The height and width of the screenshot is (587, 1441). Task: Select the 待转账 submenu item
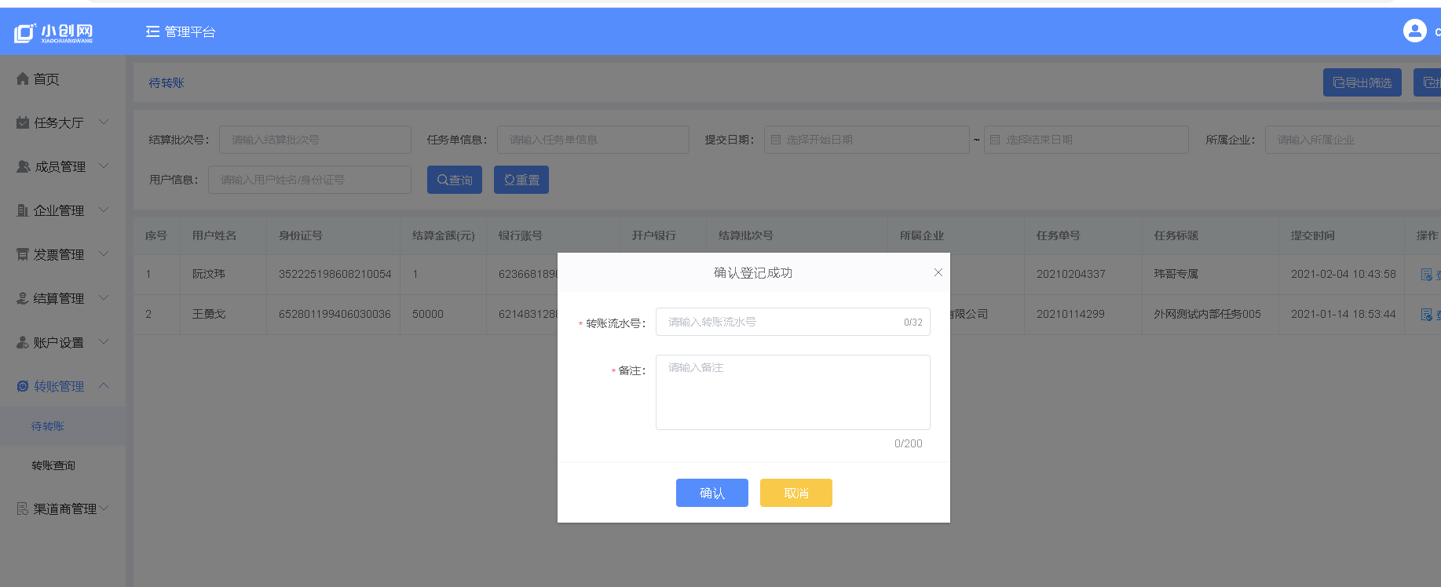(48, 426)
